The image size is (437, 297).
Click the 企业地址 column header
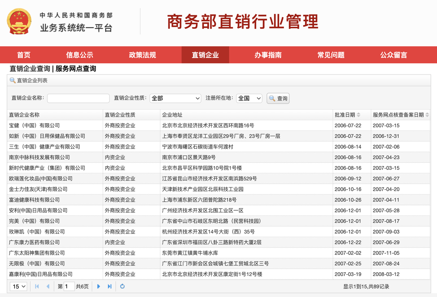tap(246, 115)
